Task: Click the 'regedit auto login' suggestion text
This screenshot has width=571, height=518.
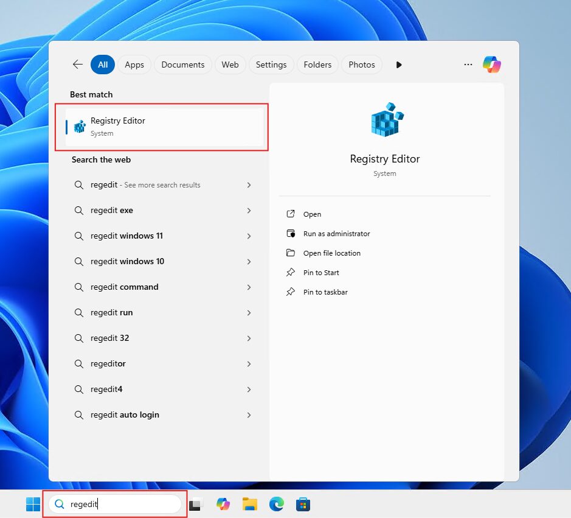Action: click(125, 415)
